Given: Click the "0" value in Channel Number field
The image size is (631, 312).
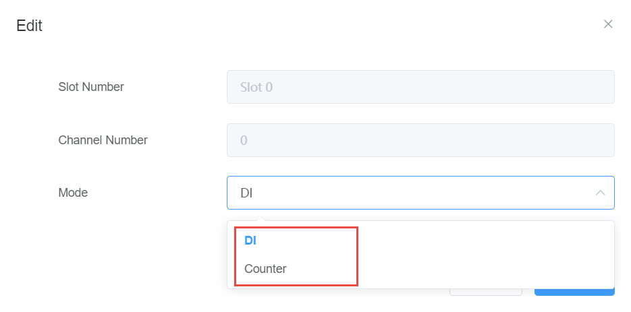Looking at the screenshot, I should tap(244, 140).
